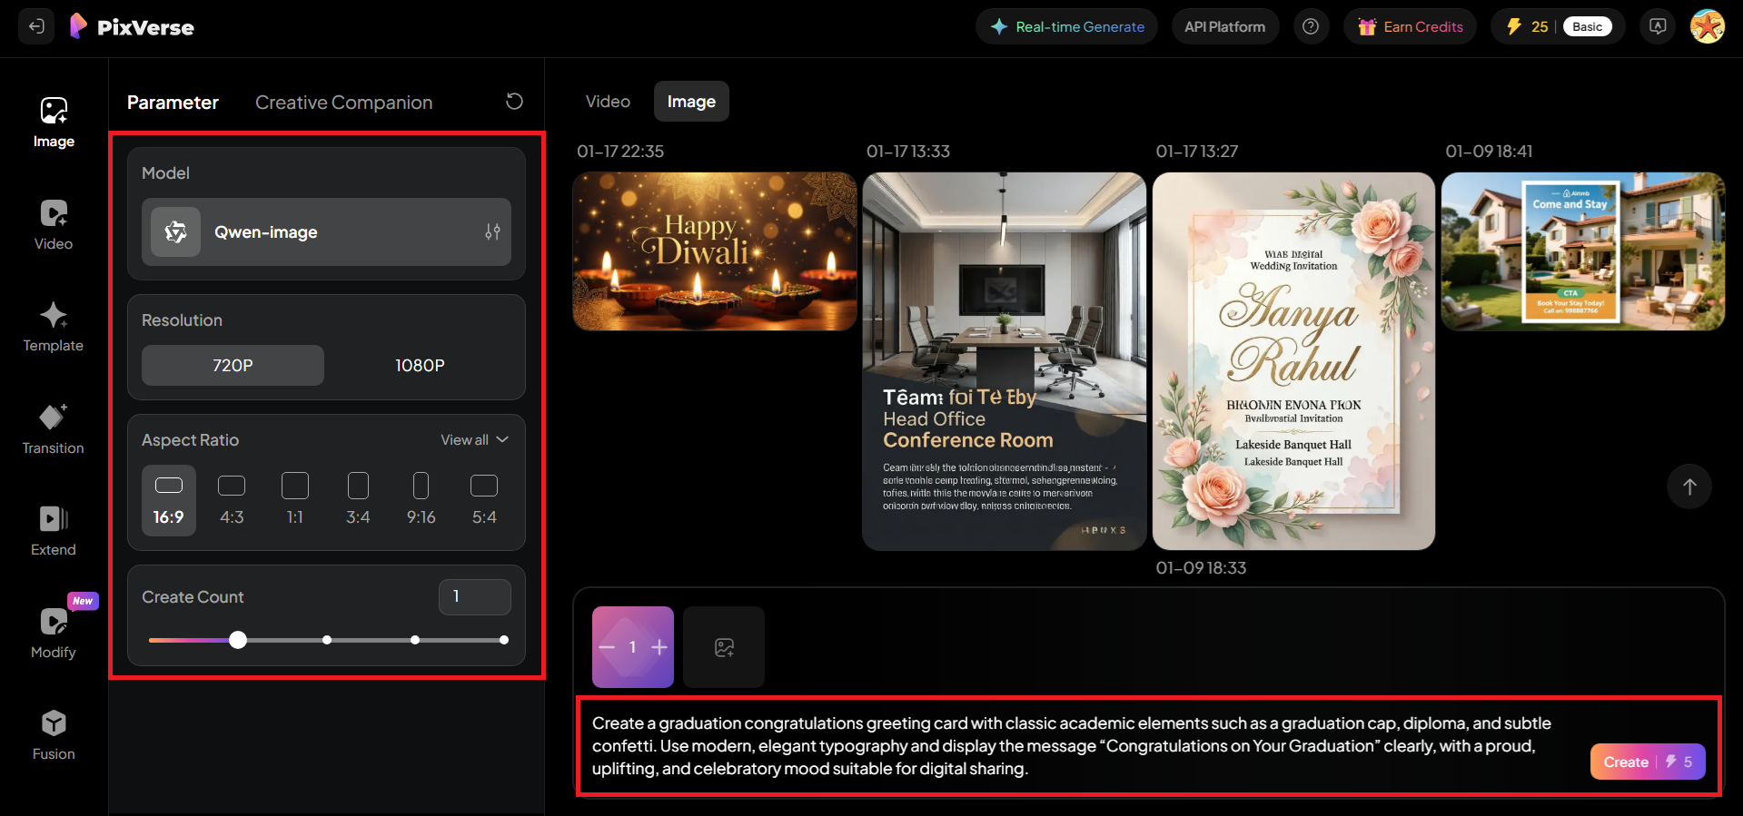Click the Create Count number field
The height and width of the screenshot is (816, 1743).
click(474, 597)
